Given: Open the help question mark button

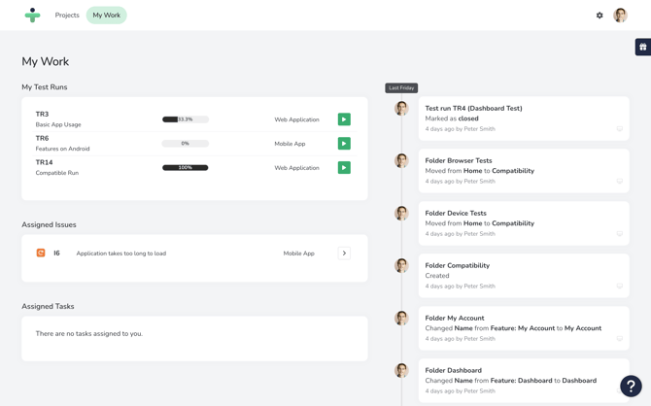Looking at the screenshot, I should pos(631,386).
